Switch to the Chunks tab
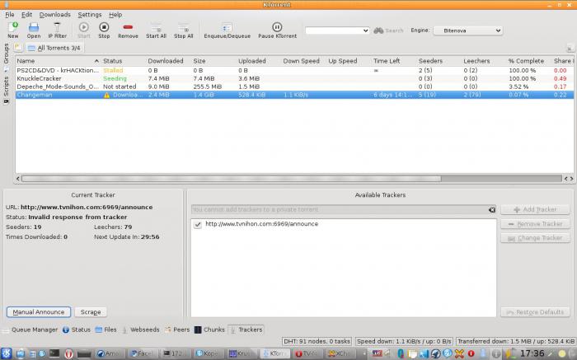 [209, 330]
